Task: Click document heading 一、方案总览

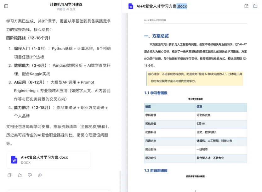Action: pyautogui.click(x=157, y=36)
